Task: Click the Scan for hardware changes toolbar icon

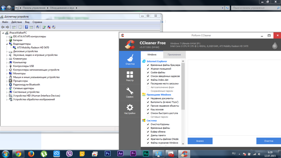Action: (x=38, y=27)
